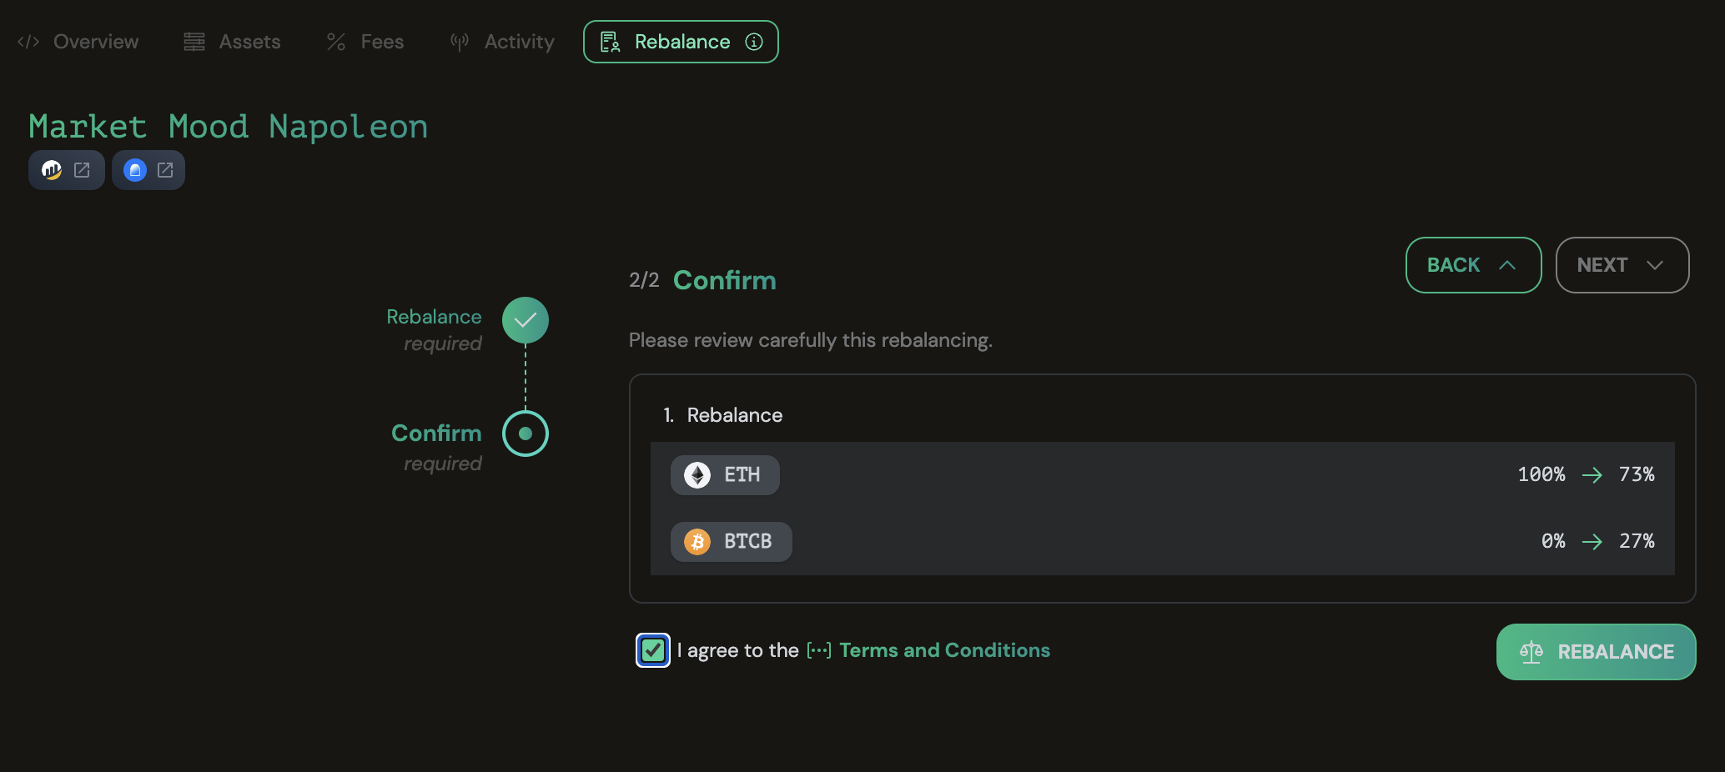Image resolution: width=1725 pixels, height=772 pixels.
Task: Open the first chart explorer badge link
Action: coord(67,170)
